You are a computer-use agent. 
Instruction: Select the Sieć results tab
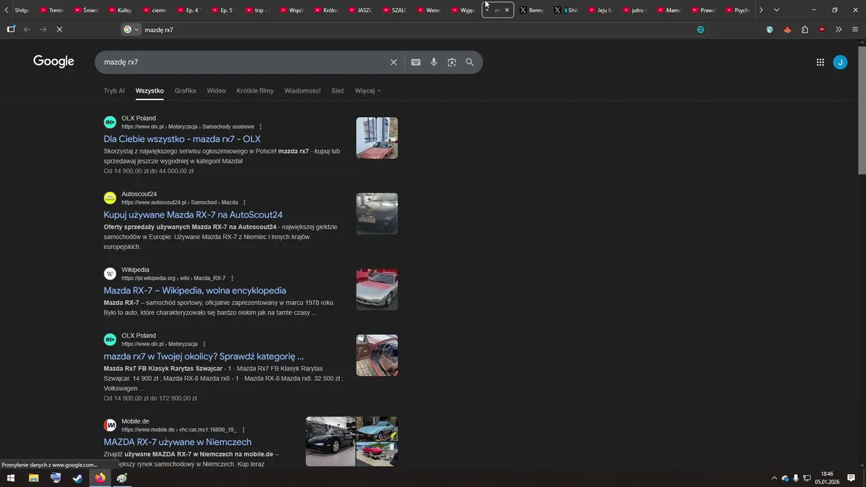(x=338, y=91)
